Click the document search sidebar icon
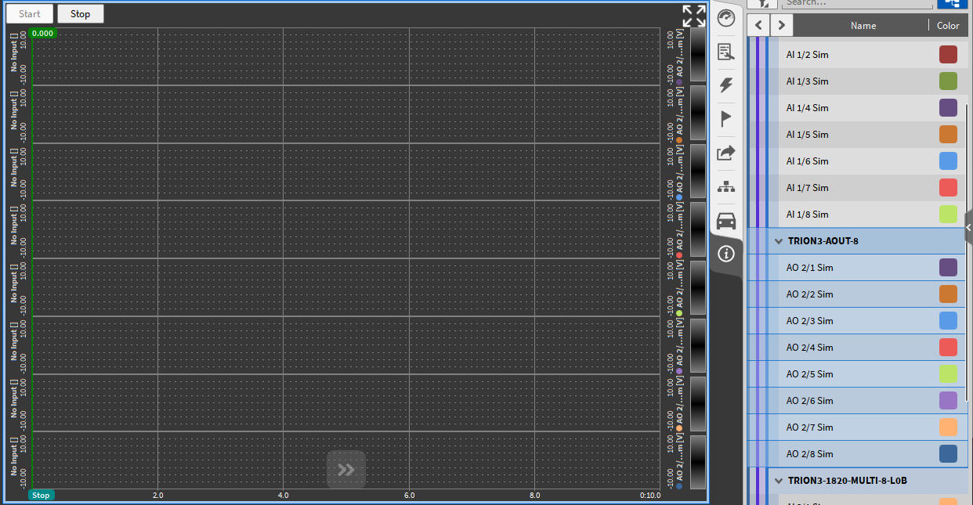 [x=726, y=52]
